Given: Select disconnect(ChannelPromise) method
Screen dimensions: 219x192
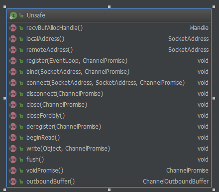Looking at the screenshot, I should [65, 94].
